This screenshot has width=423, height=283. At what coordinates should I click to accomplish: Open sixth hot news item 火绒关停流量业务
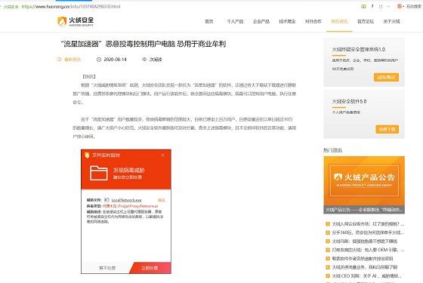[x=364, y=267]
